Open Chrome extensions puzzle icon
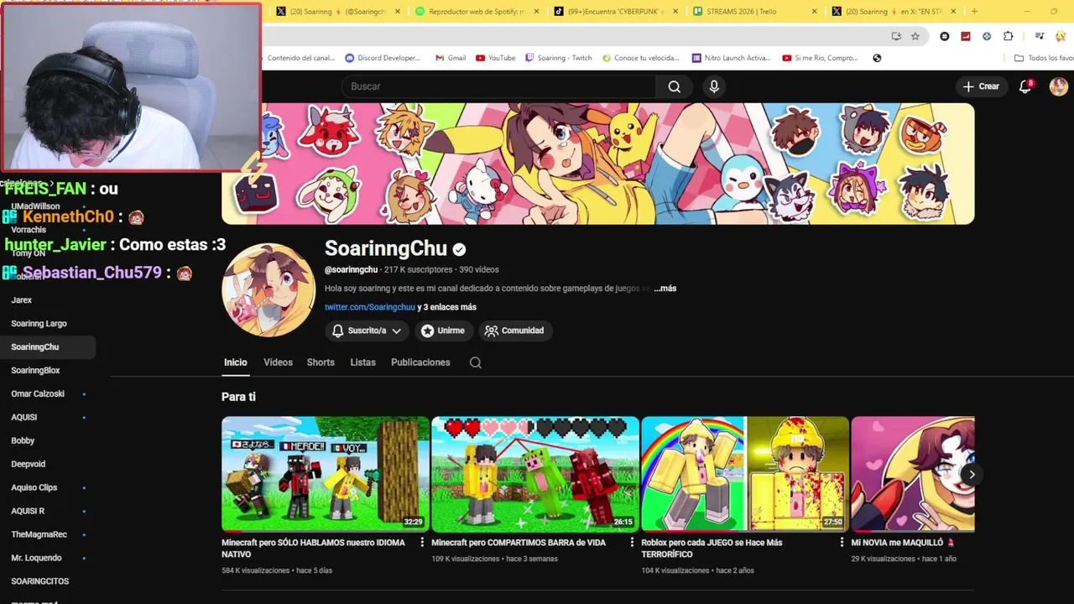Image resolution: width=1074 pixels, height=604 pixels. coord(1009,36)
